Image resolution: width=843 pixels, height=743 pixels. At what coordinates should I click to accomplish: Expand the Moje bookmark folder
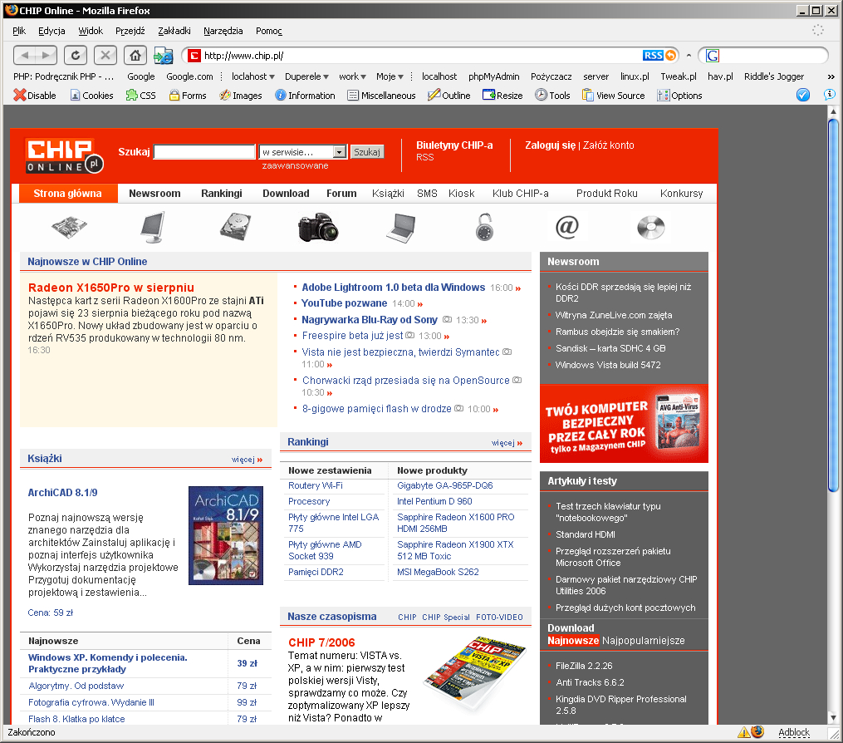(x=390, y=76)
